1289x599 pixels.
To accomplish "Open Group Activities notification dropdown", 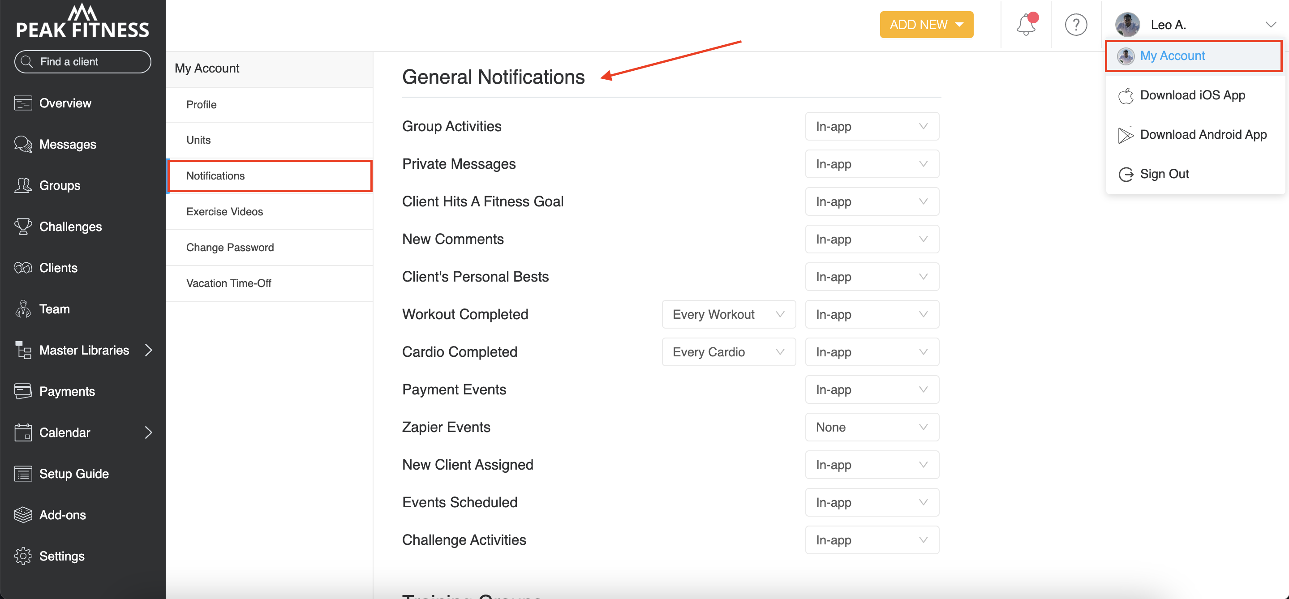I will point(872,127).
